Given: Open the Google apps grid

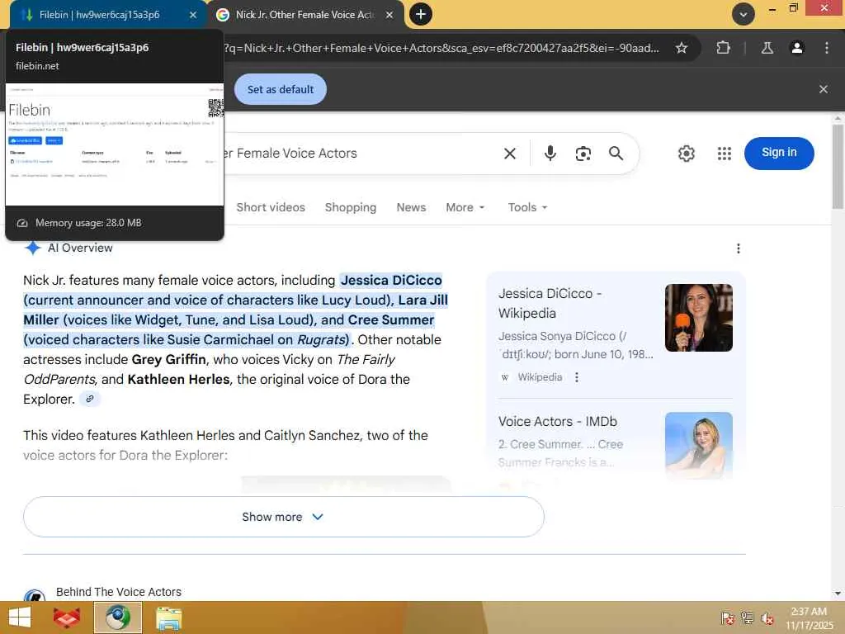Looking at the screenshot, I should pos(725,154).
